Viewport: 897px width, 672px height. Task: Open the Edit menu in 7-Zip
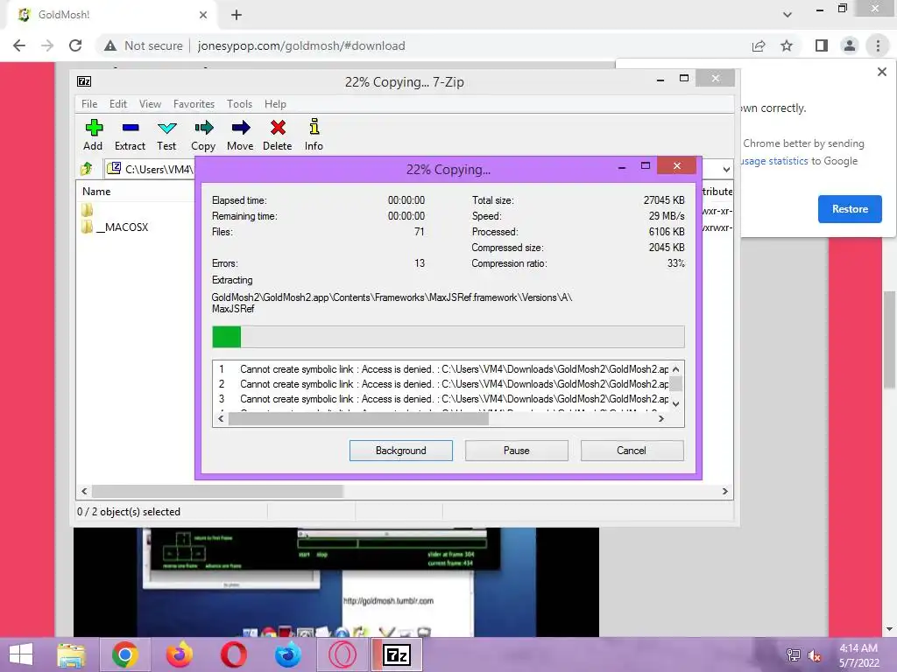pyautogui.click(x=118, y=104)
